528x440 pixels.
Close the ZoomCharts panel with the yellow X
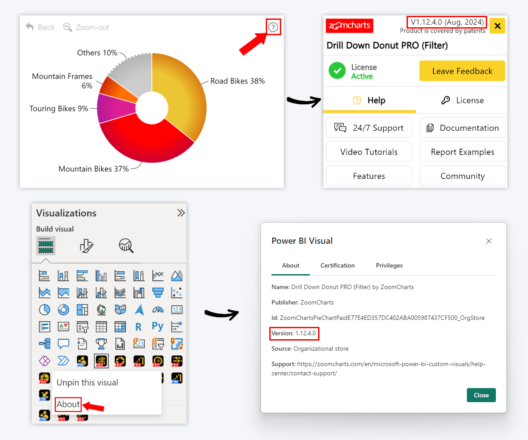(497, 26)
